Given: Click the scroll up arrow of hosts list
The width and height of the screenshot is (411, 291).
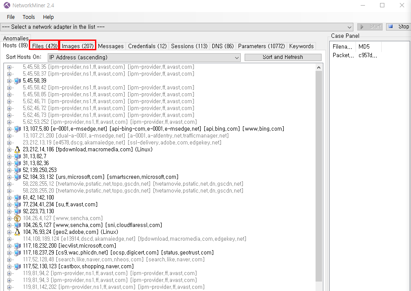Looking at the screenshot, I should [x=319, y=67].
